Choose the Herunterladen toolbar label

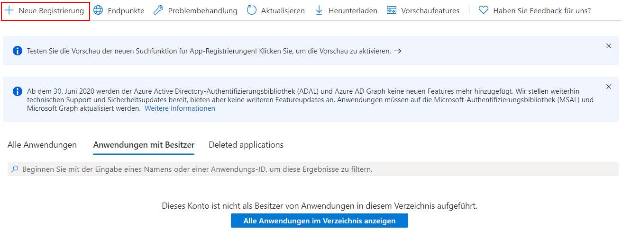pyautogui.click(x=353, y=10)
